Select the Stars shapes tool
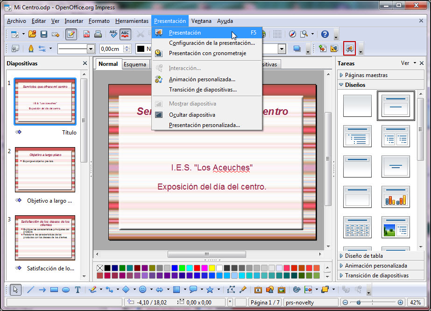Viewport: 431px width, 311px height. click(x=210, y=290)
